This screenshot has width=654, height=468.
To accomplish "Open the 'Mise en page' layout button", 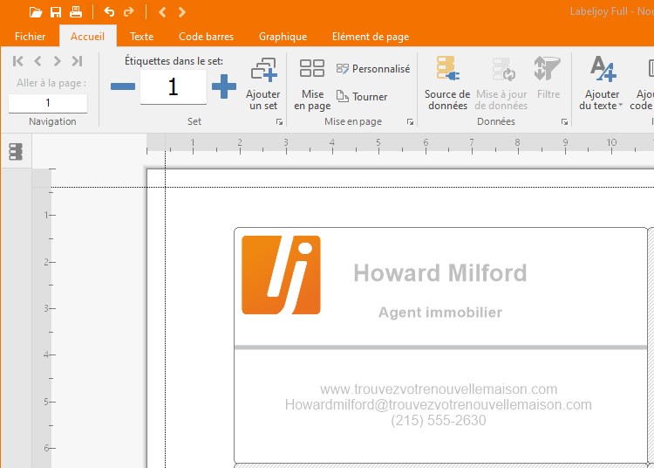I will (312, 84).
